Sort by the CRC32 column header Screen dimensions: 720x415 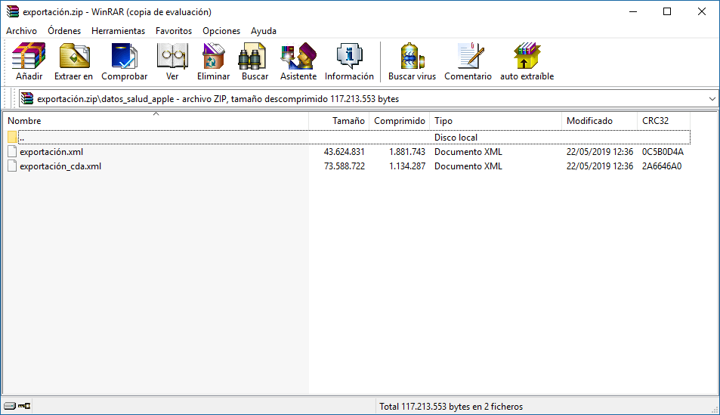click(x=663, y=120)
